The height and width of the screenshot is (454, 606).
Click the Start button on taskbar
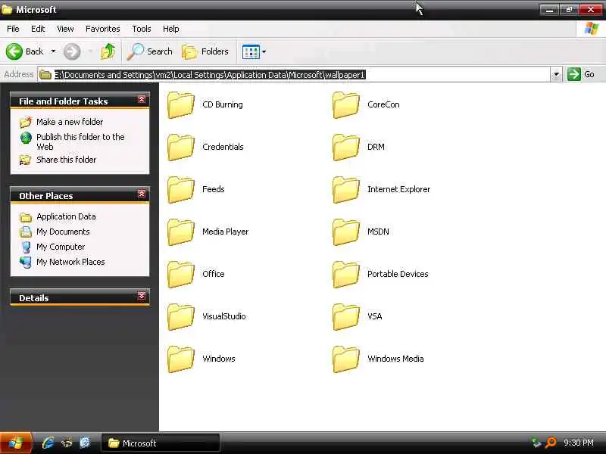16,443
